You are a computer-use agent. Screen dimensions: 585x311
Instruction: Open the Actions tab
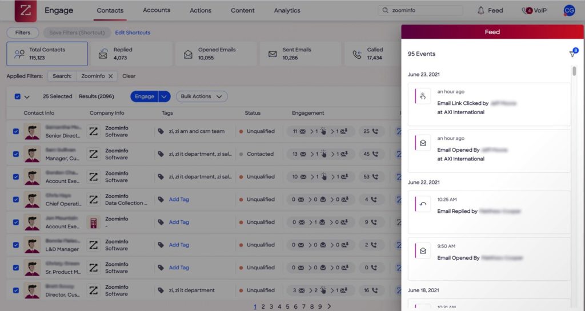(x=201, y=10)
